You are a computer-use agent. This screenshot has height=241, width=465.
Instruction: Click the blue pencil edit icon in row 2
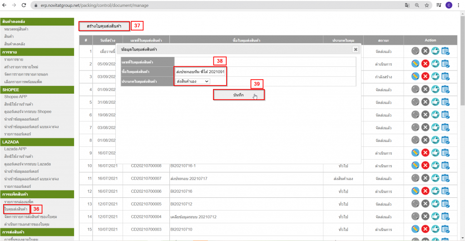[x=415, y=64]
